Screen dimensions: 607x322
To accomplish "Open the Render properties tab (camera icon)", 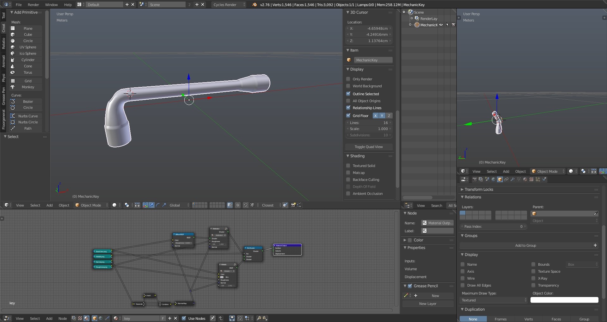I will [475, 180].
